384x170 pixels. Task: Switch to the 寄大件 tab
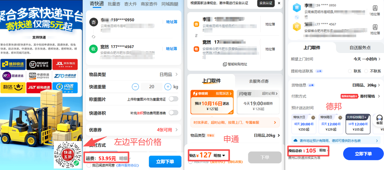tap(130, 4)
